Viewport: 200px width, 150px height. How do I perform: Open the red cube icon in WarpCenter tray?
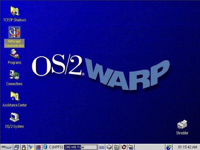coord(124,147)
